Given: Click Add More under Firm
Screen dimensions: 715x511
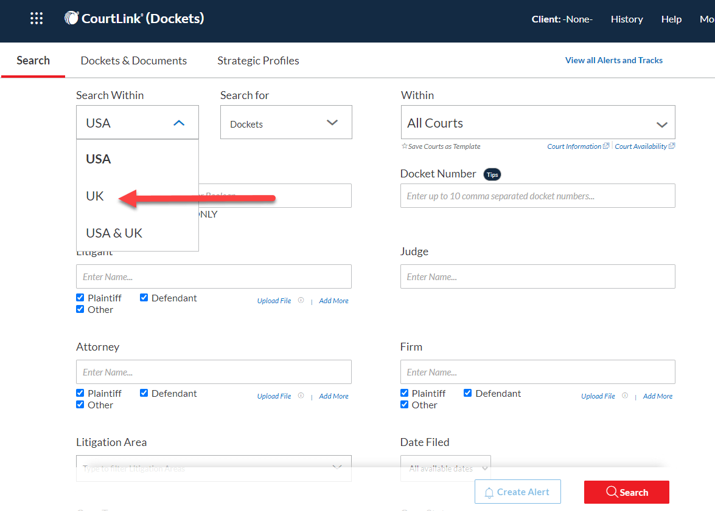Looking at the screenshot, I should [658, 396].
